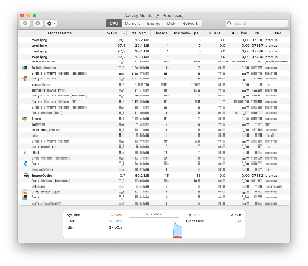Click the 16,2 MB memory value
Image resolution: width=308 pixels, height=266 pixels.
[142, 40]
